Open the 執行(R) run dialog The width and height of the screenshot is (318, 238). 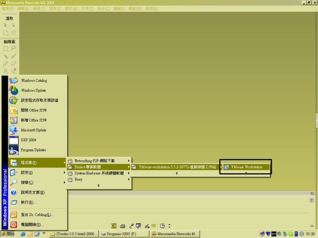pos(37,202)
